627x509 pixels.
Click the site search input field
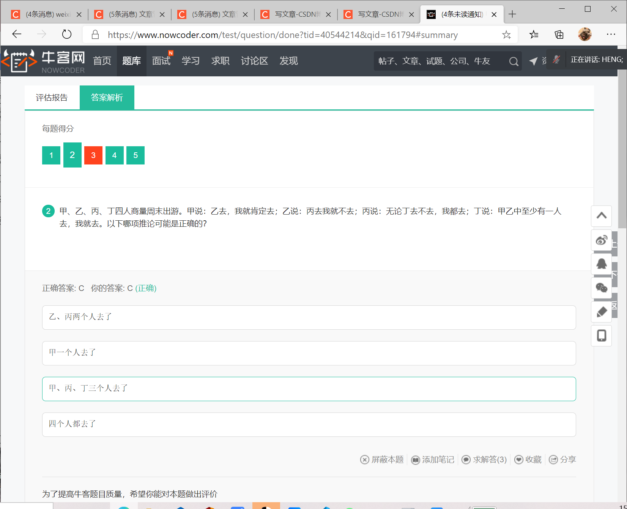[x=440, y=61]
